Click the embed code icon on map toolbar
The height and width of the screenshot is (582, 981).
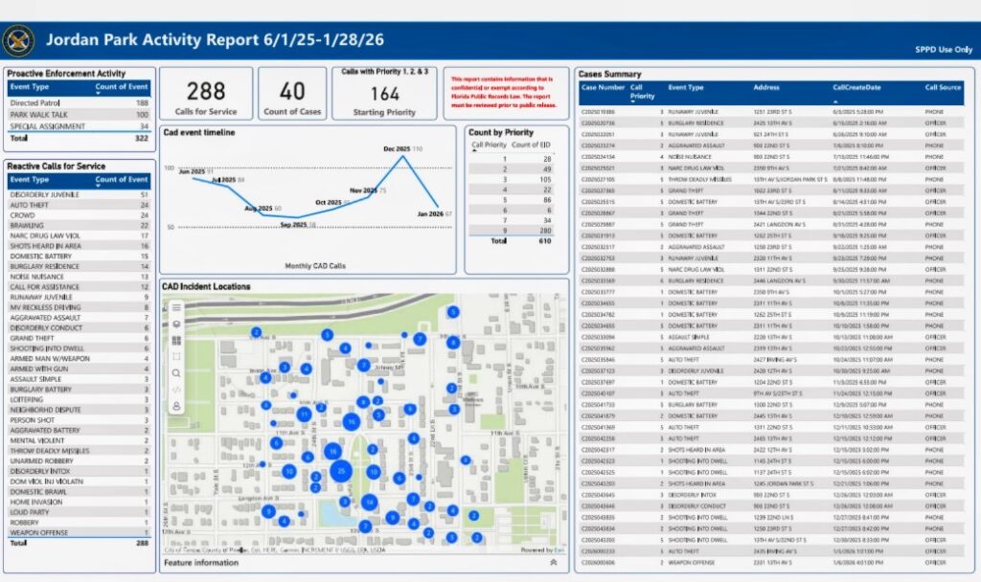point(176,390)
